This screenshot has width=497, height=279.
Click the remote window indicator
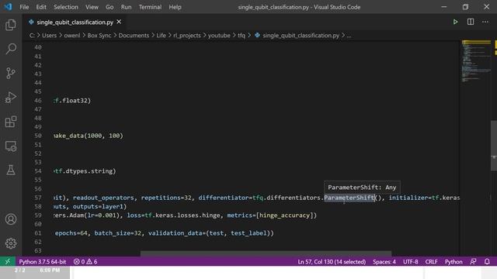click(8, 261)
